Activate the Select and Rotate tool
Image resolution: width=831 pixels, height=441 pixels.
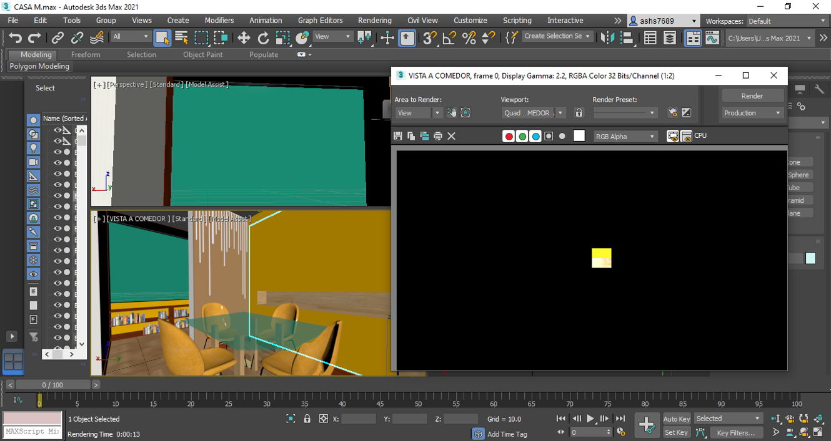[x=263, y=37]
